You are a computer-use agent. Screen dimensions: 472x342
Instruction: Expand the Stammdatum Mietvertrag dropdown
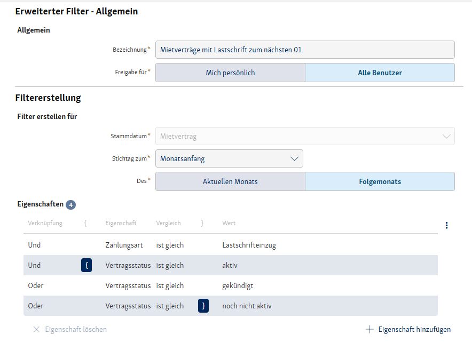click(305, 136)
